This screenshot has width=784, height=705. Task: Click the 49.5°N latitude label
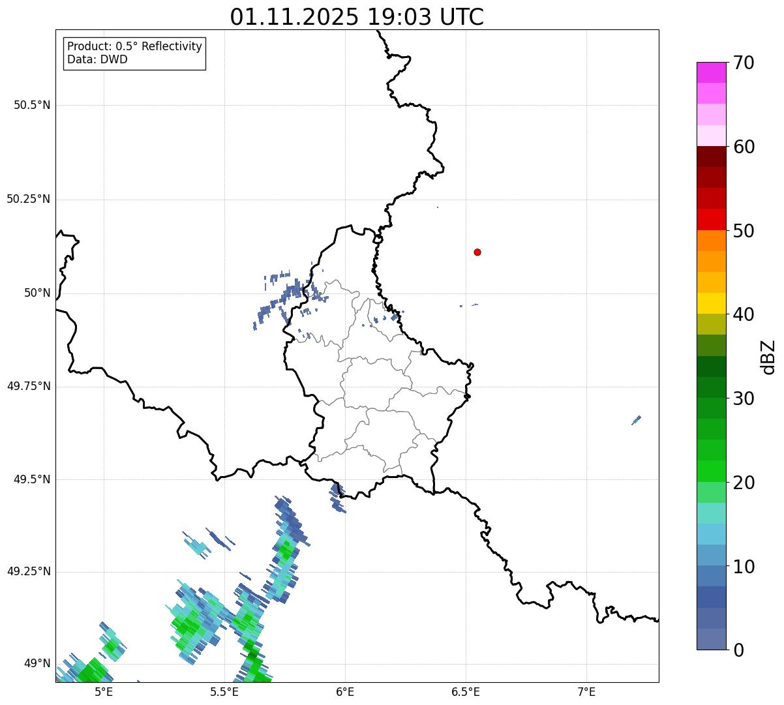click(32, 479)
